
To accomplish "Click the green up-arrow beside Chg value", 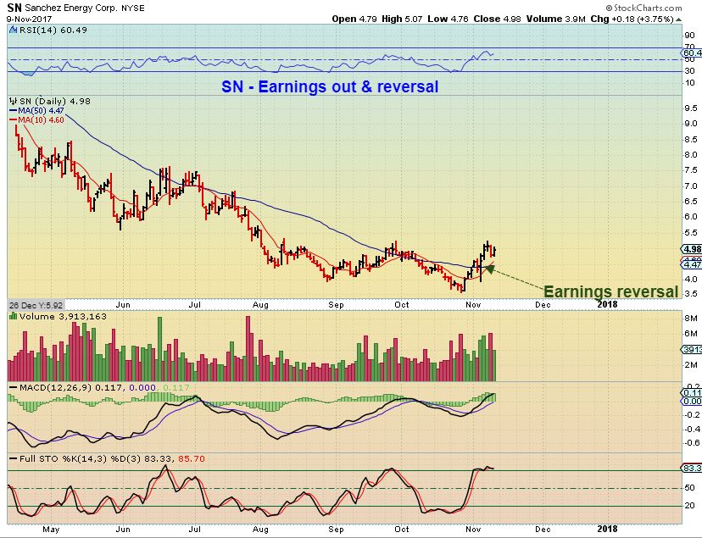I will click(x=679, y=19).
